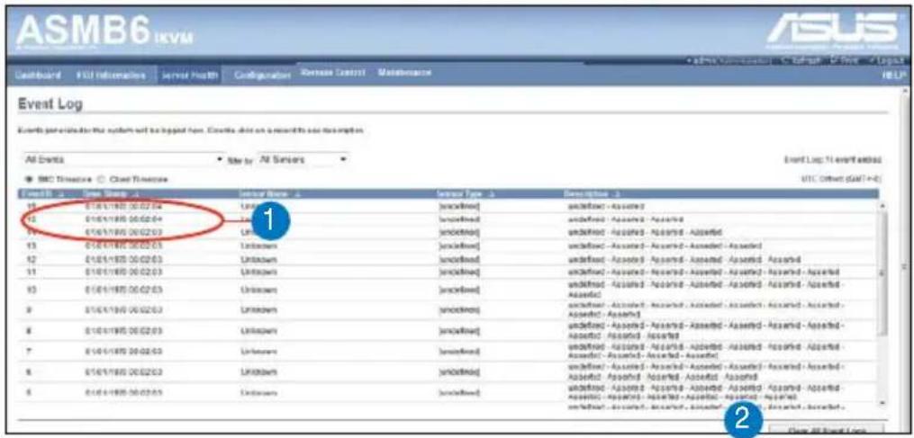
Task: Sort by the Sensor Name column header
Action: click(269, 192)
